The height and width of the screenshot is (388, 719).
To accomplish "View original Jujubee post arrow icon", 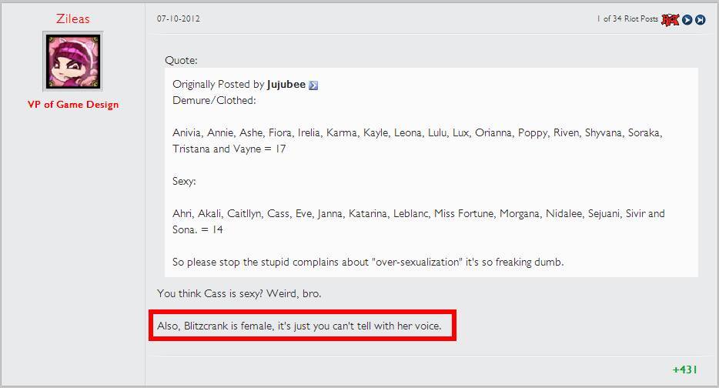I will coord(313,85).
